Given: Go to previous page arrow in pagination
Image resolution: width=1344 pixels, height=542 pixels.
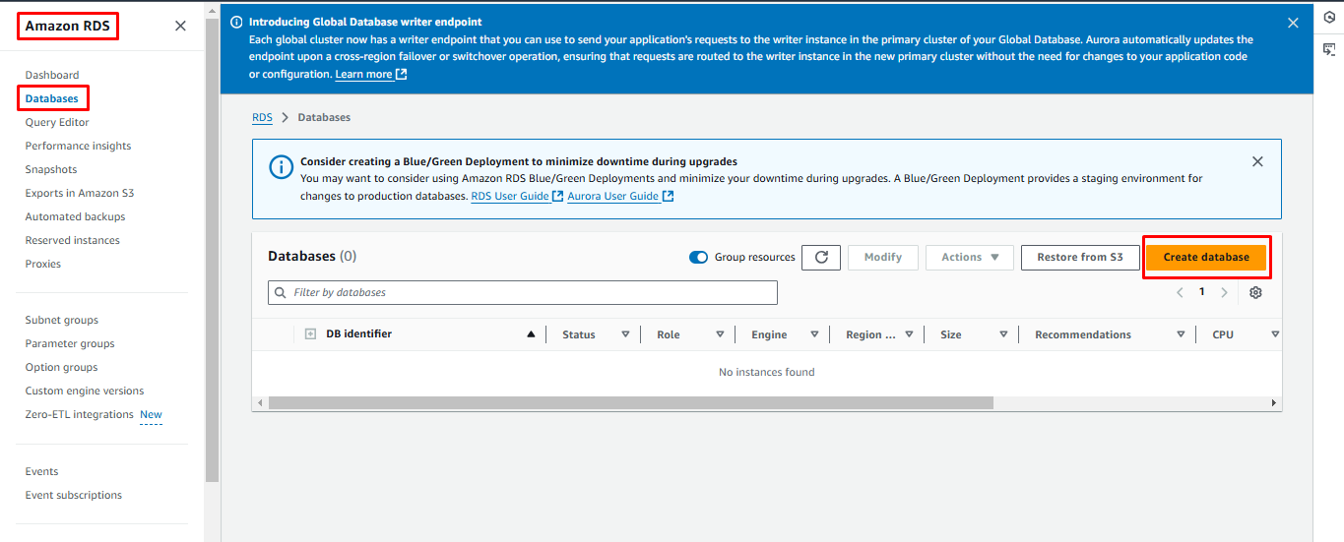Looking at the screenshot, I should pyautogui.click(x=1181, y=293).
